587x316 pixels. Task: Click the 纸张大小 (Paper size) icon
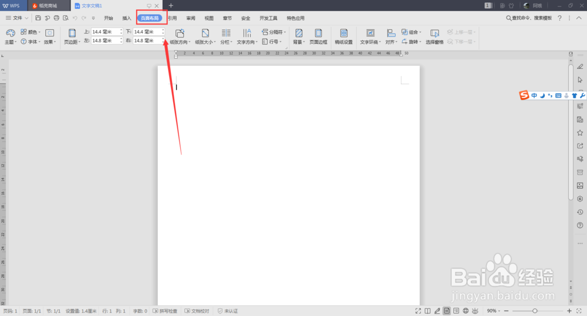(205, 33)
